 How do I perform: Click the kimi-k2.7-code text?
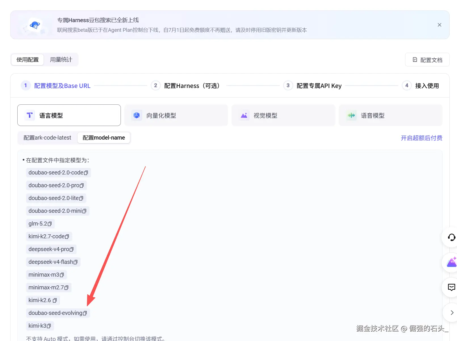[x=47, y=237]
